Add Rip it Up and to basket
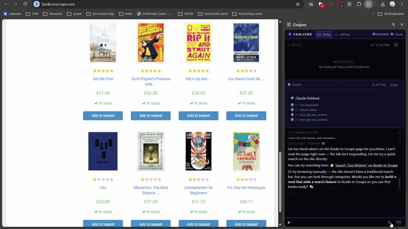Image resolution: width=408 pixels, height=229 pixels. (x=198, y=116)
